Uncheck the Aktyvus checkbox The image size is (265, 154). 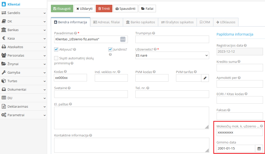(56, 49)
